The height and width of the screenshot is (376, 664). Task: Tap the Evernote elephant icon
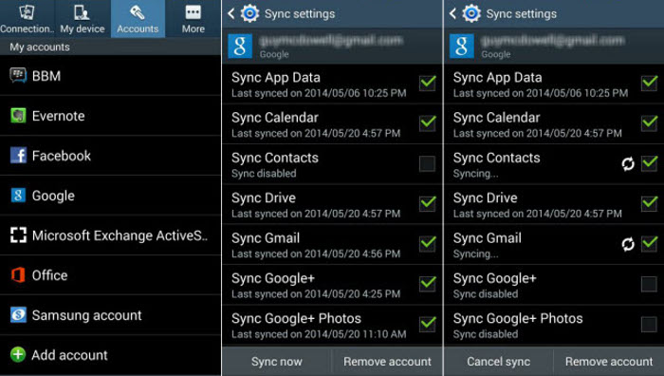(x=18, y=116)
